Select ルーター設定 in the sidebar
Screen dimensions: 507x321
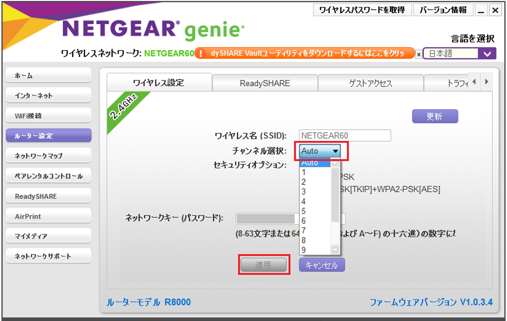(48, 135)
